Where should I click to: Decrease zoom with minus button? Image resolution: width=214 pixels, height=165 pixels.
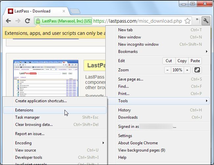[x=168, y=70]
